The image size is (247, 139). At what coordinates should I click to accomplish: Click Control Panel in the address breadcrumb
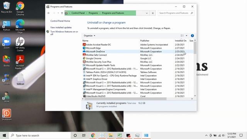click(78, 13)
